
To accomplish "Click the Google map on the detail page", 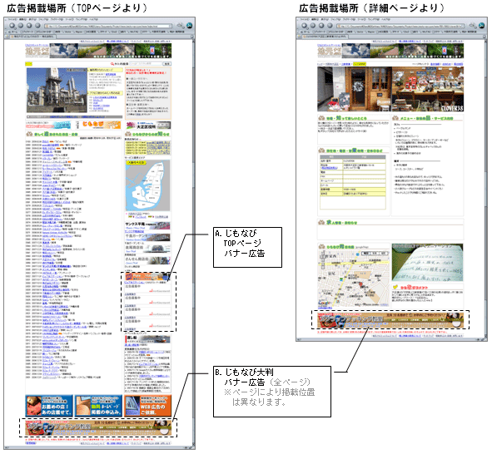I will [x=353, y=279].
